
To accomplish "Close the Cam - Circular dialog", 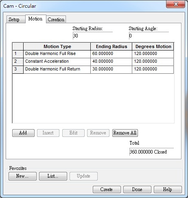I will click(x=176, y=4).
